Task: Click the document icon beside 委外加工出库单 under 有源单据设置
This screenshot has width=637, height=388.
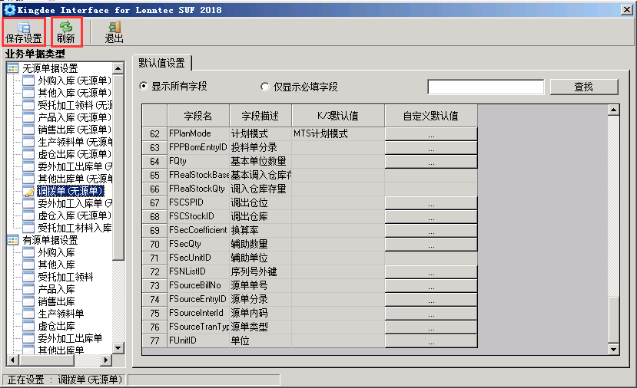Action: 28,338
